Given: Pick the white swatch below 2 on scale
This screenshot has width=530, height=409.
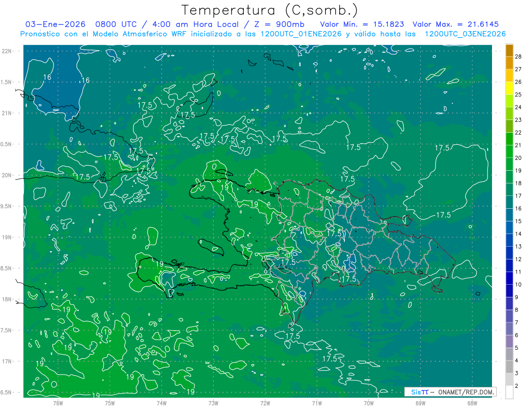Looking at the screenshot, I should click(509, 392).
